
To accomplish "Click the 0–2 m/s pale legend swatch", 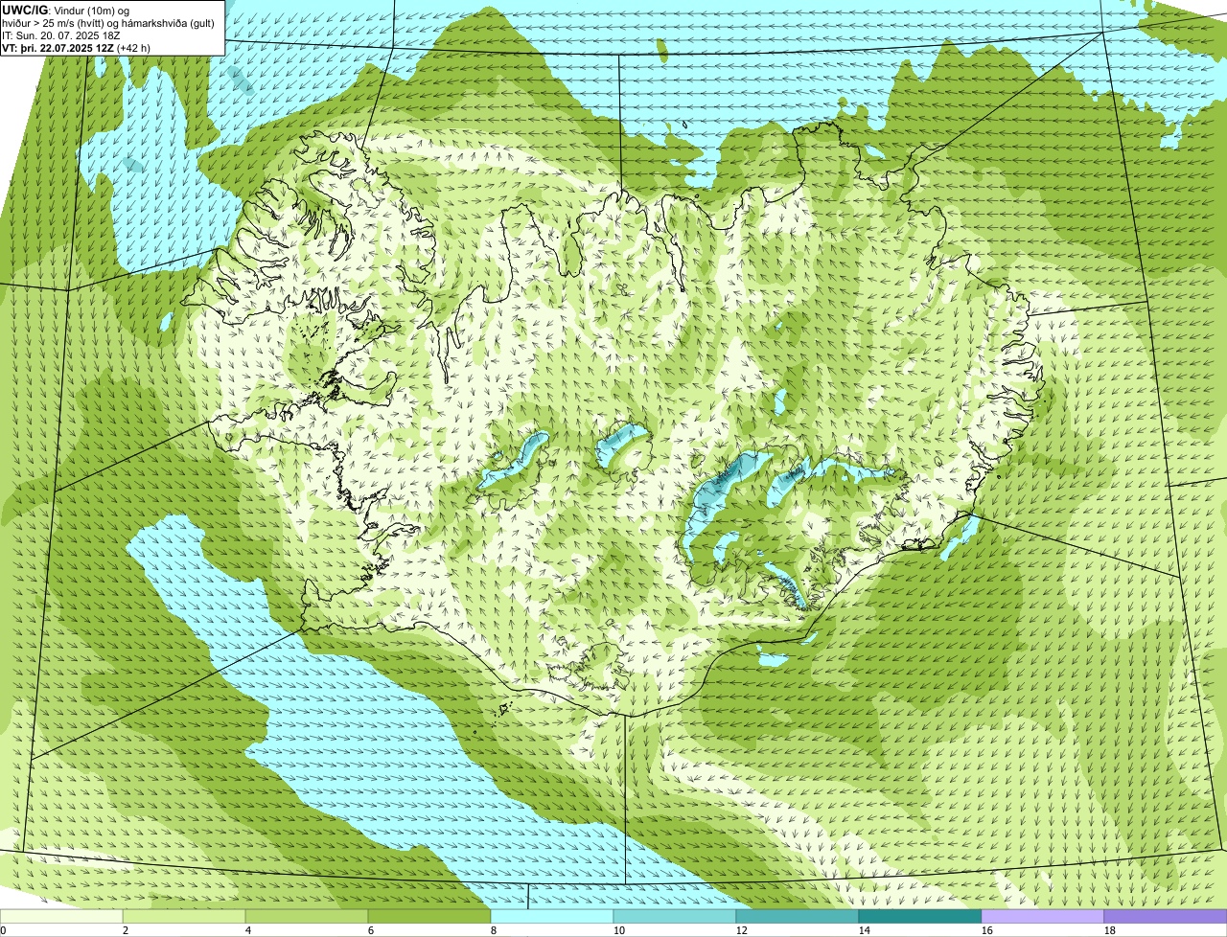I will pos(61,916).
